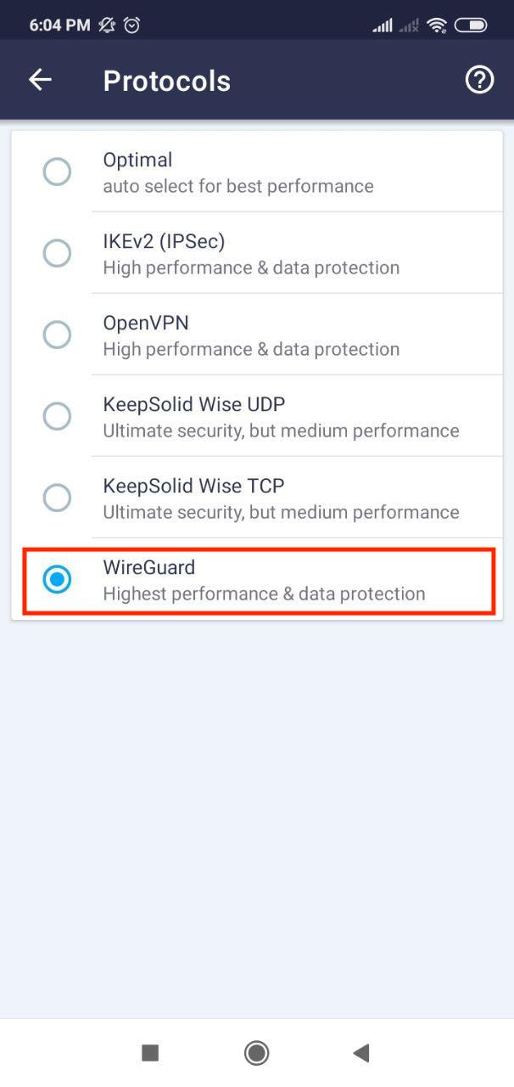Select the WireGuard radio button

point(57,579)
